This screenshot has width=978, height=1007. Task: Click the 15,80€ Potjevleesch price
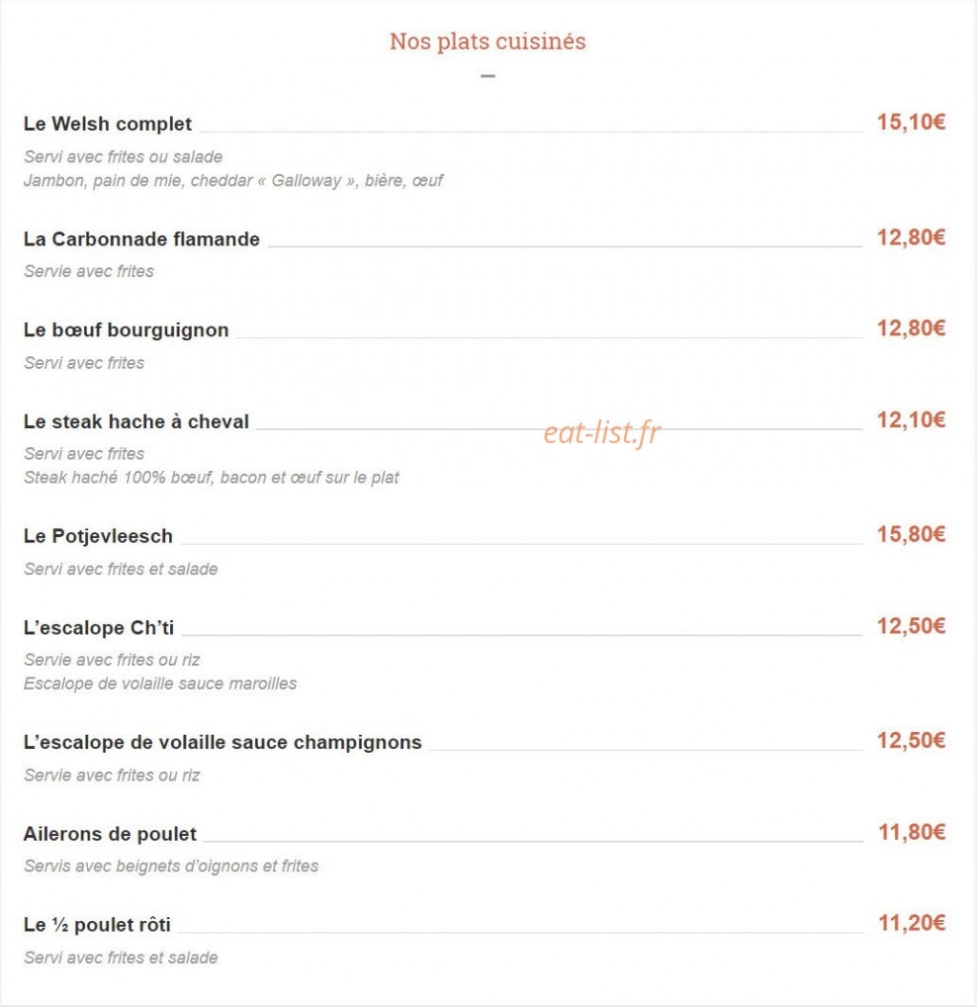click(911, 534)
